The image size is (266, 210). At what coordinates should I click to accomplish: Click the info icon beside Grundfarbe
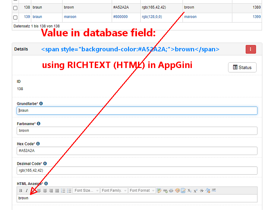tap(41, 103)
